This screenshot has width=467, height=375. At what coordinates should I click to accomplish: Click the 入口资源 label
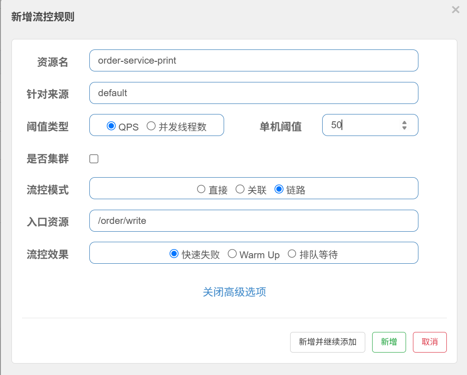click(x=48, y=222)
